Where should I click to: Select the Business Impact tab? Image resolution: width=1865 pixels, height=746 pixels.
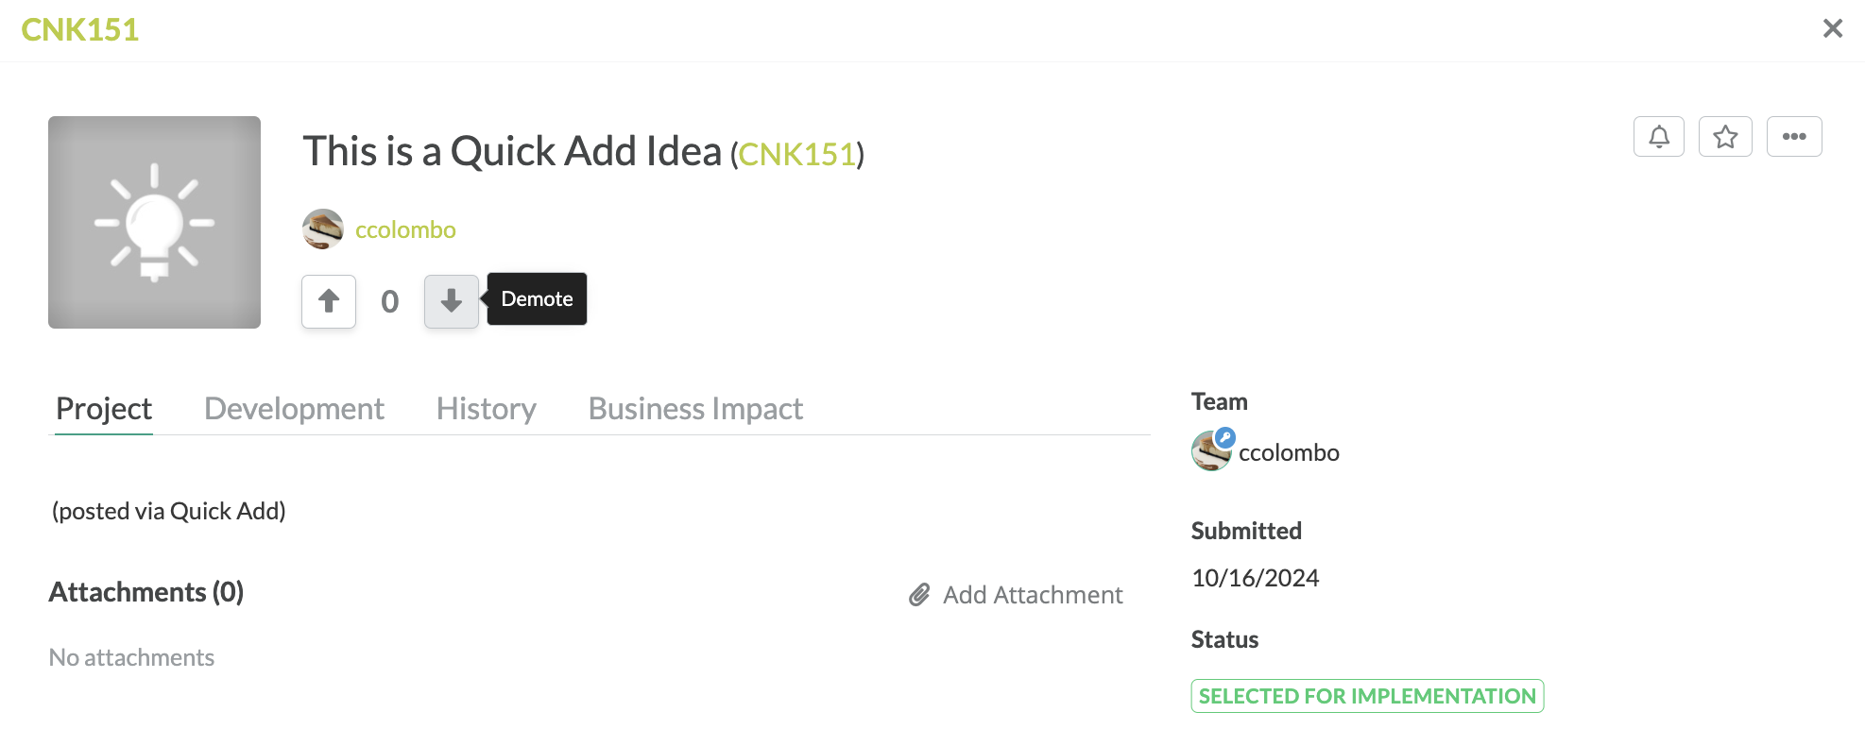(695, 409)
